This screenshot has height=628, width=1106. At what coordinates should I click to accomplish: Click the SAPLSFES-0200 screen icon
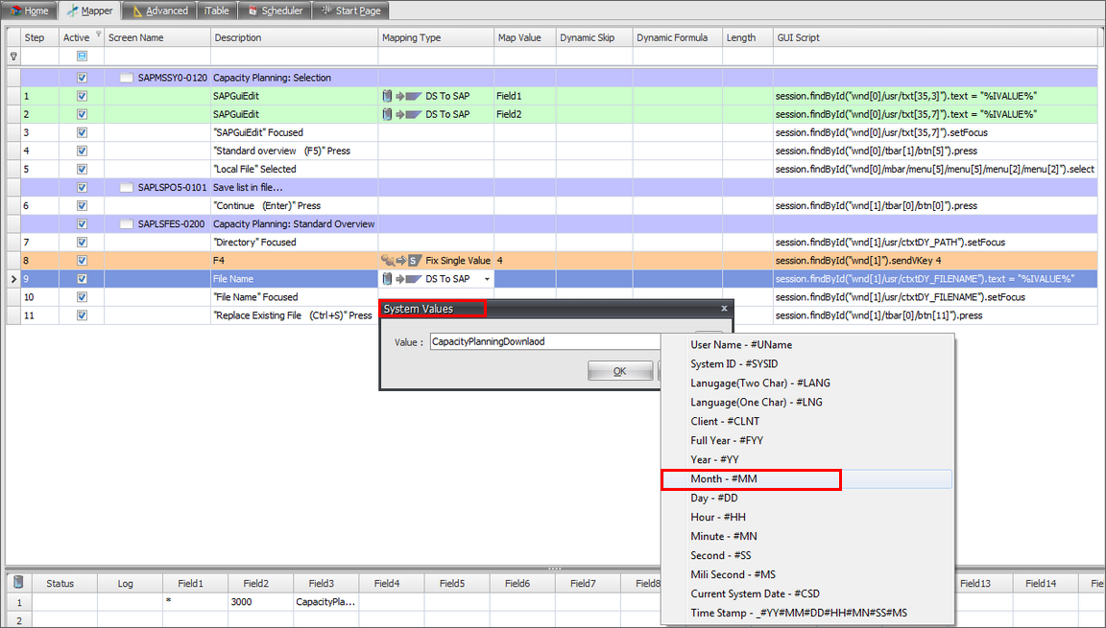coord(127,224)
